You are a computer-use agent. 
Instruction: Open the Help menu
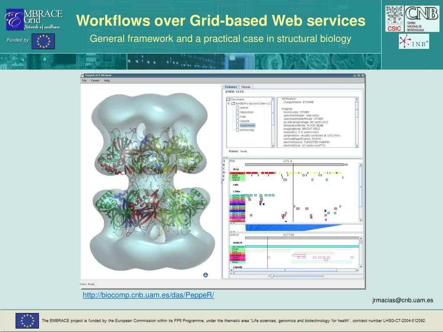[x=107, y=80]
